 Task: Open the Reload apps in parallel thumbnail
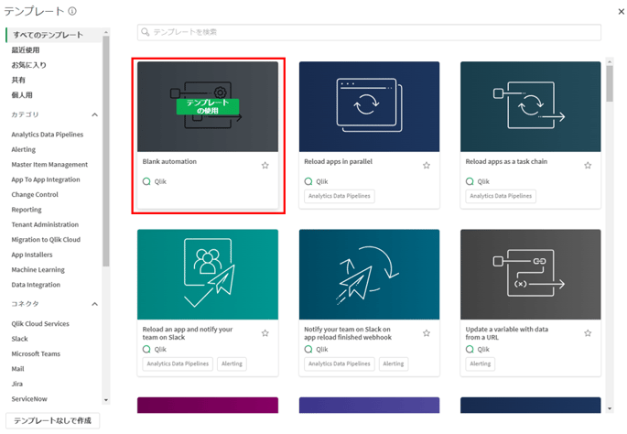369,106
